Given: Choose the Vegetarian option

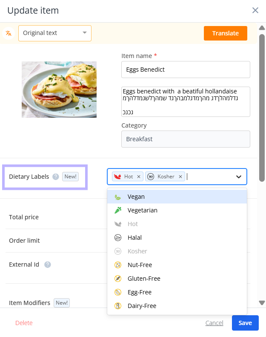Looking at the screenshot, I should (x=177, y=210).
